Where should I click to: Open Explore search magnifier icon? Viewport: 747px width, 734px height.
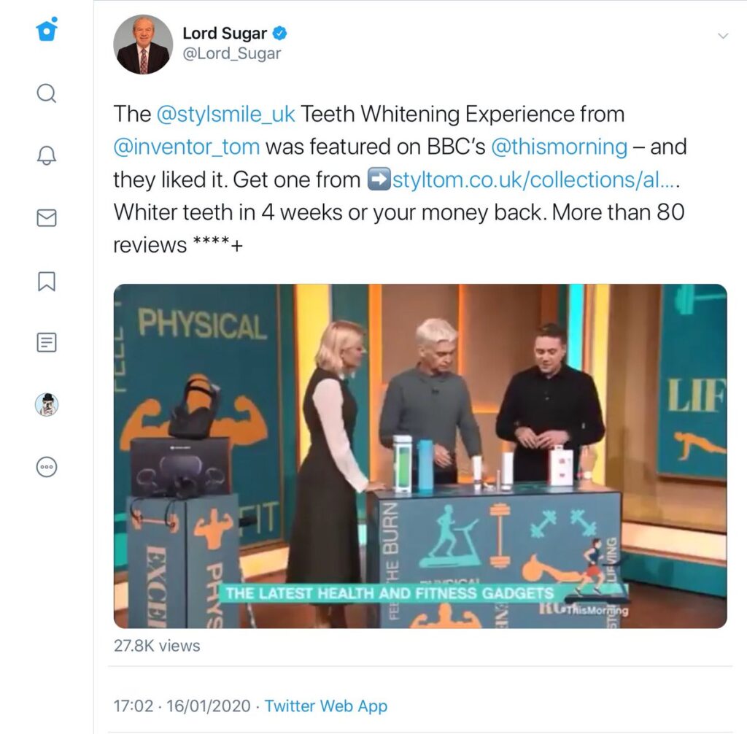(x=47, y=93)
